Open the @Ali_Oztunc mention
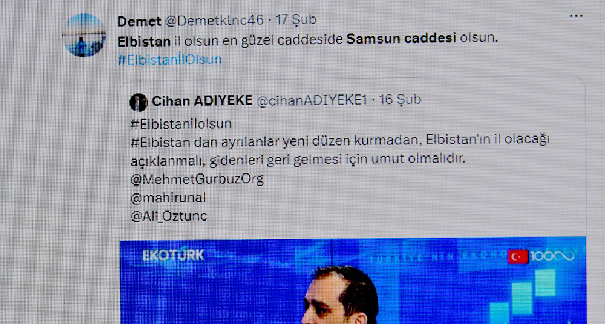 pyautogui.click(x=169, y=216)
